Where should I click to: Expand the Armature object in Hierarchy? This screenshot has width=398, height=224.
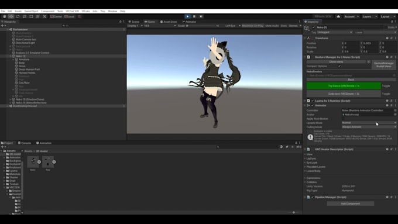tap(13, 59)
